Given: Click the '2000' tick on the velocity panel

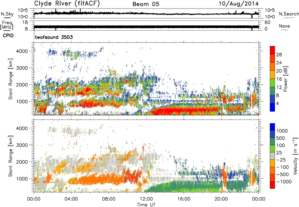Looking at the screenshot, I should [x=22, y=162].
